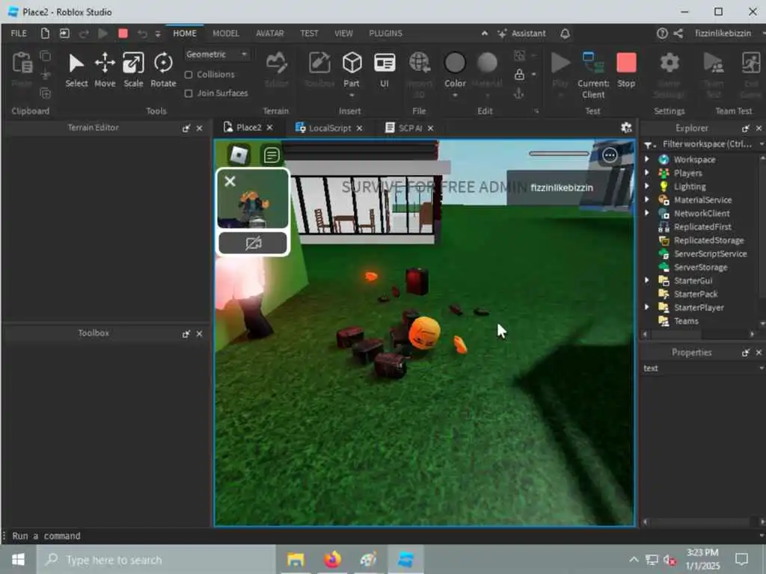Open Windows Start menu

18,559
